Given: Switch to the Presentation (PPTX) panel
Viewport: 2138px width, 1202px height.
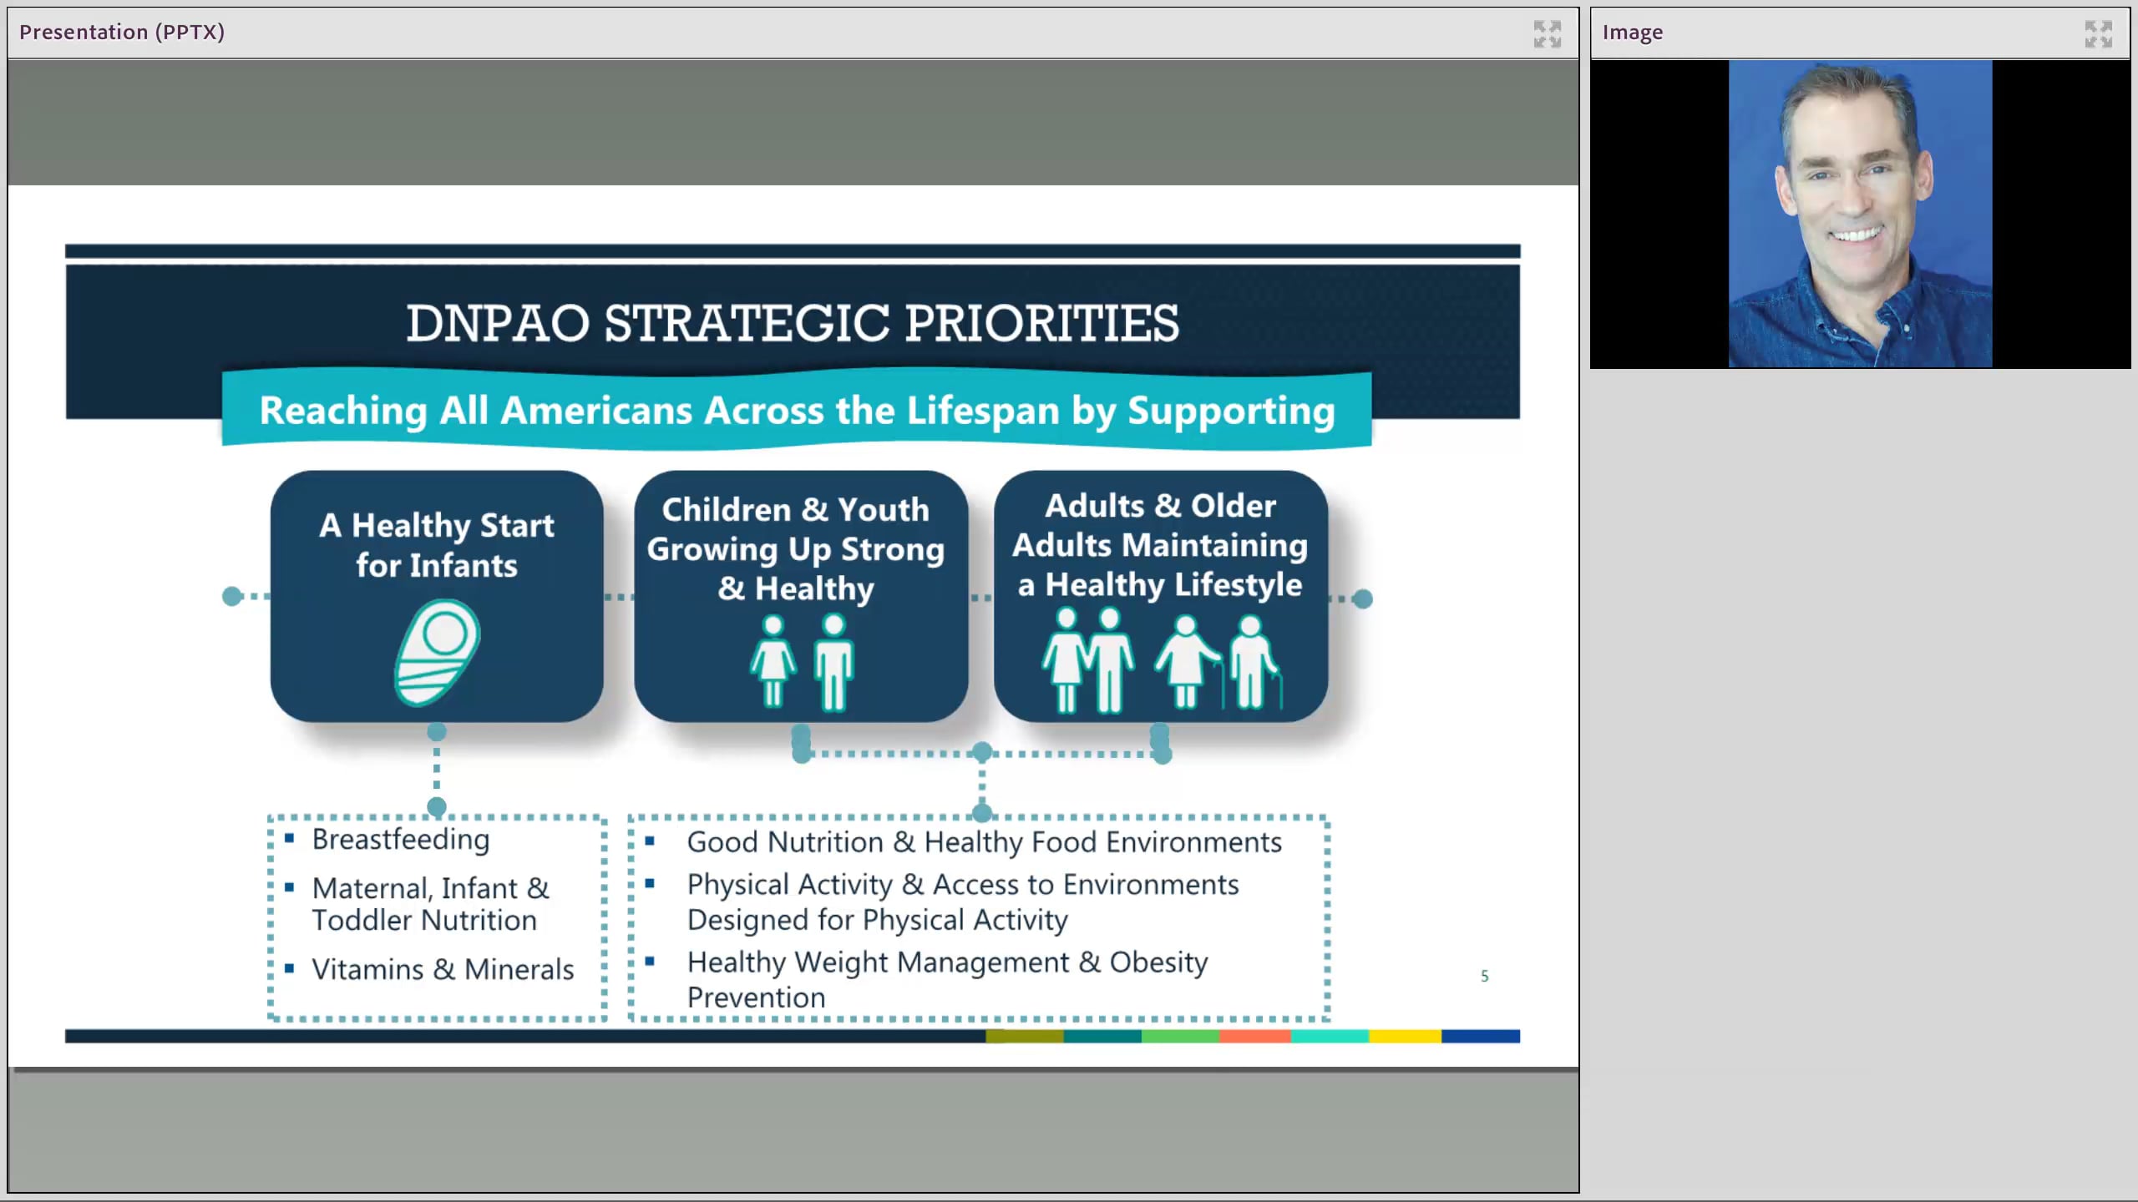Looking at the screenshot, I should (122, 32).
